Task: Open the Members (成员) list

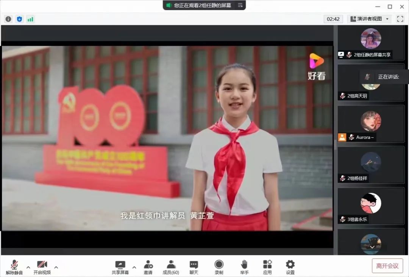Action: click(x=171, y=267)
